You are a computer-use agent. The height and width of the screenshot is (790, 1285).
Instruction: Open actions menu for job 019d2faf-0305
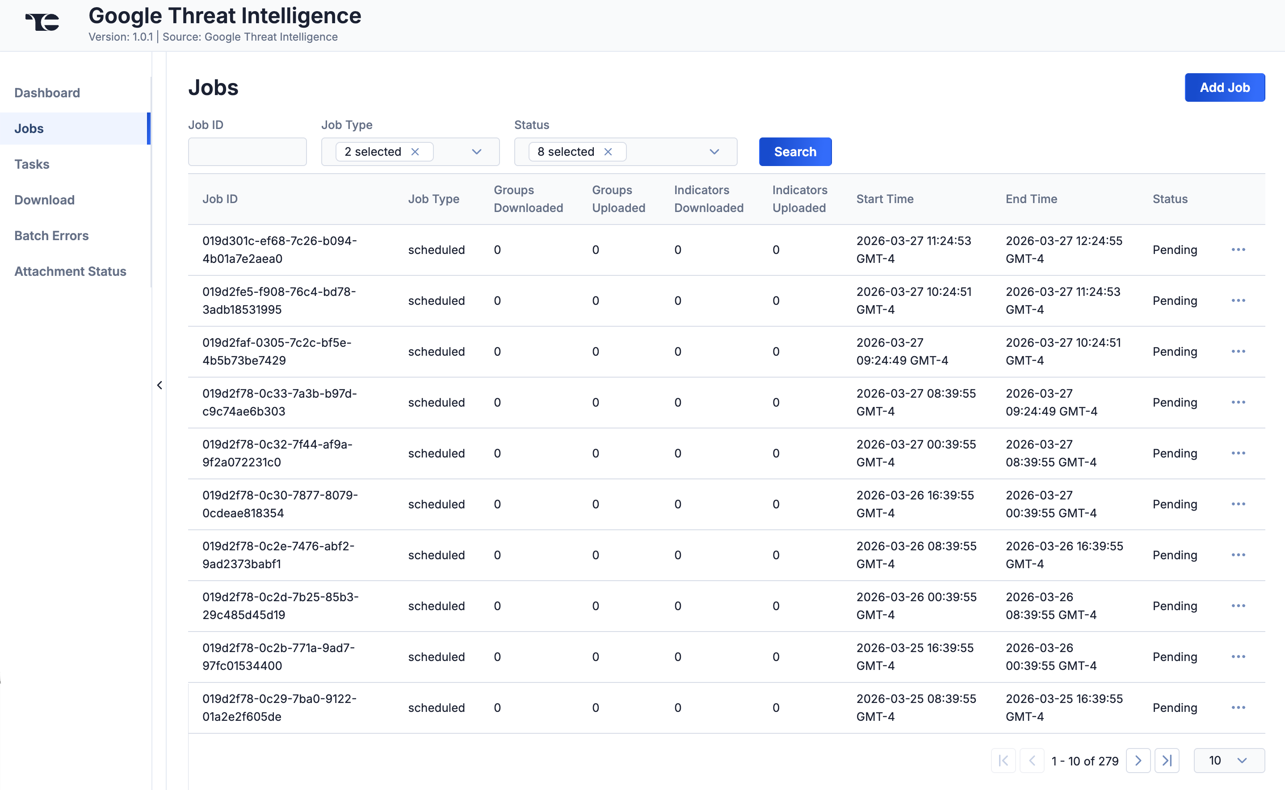(1239, 351)
